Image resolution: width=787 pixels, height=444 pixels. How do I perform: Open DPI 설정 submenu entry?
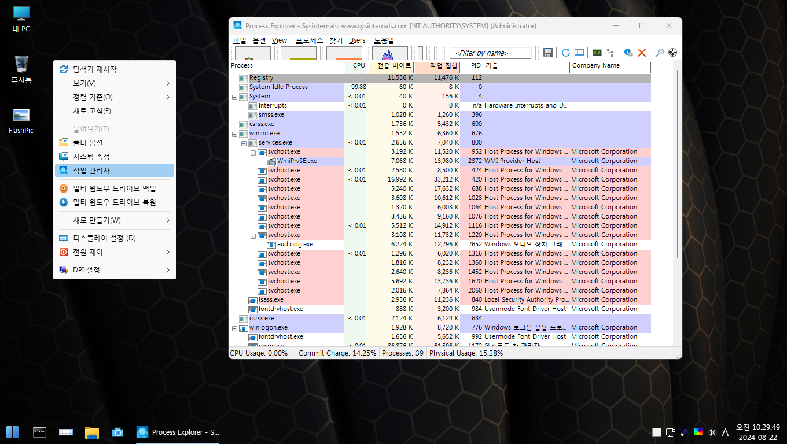pyautogui.click(x=115, y=270)
